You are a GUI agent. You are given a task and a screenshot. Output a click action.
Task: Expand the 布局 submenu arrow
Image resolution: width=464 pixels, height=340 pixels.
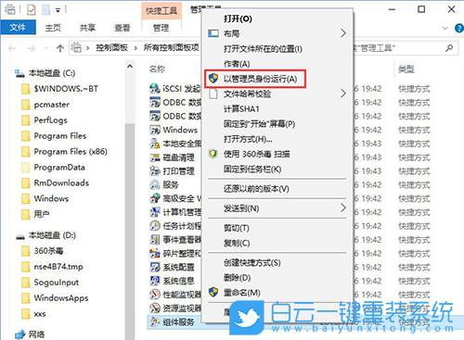point(343,33)
